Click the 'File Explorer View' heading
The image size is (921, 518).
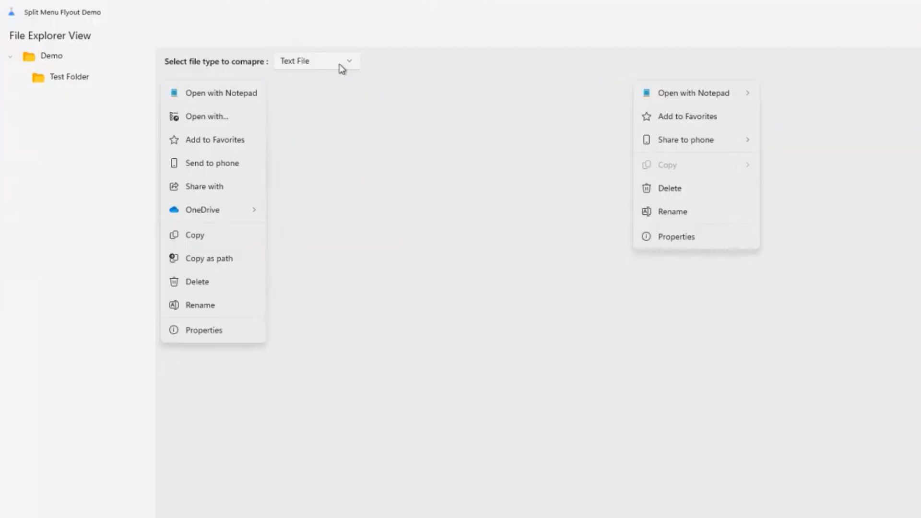click(x=50, y=35)
